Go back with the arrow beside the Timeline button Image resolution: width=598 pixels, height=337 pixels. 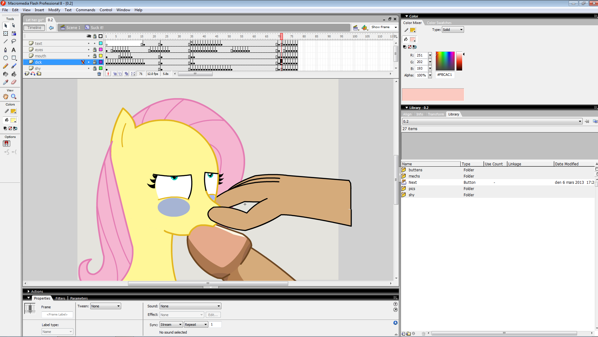pyautogui.click(x=51, y=28)
